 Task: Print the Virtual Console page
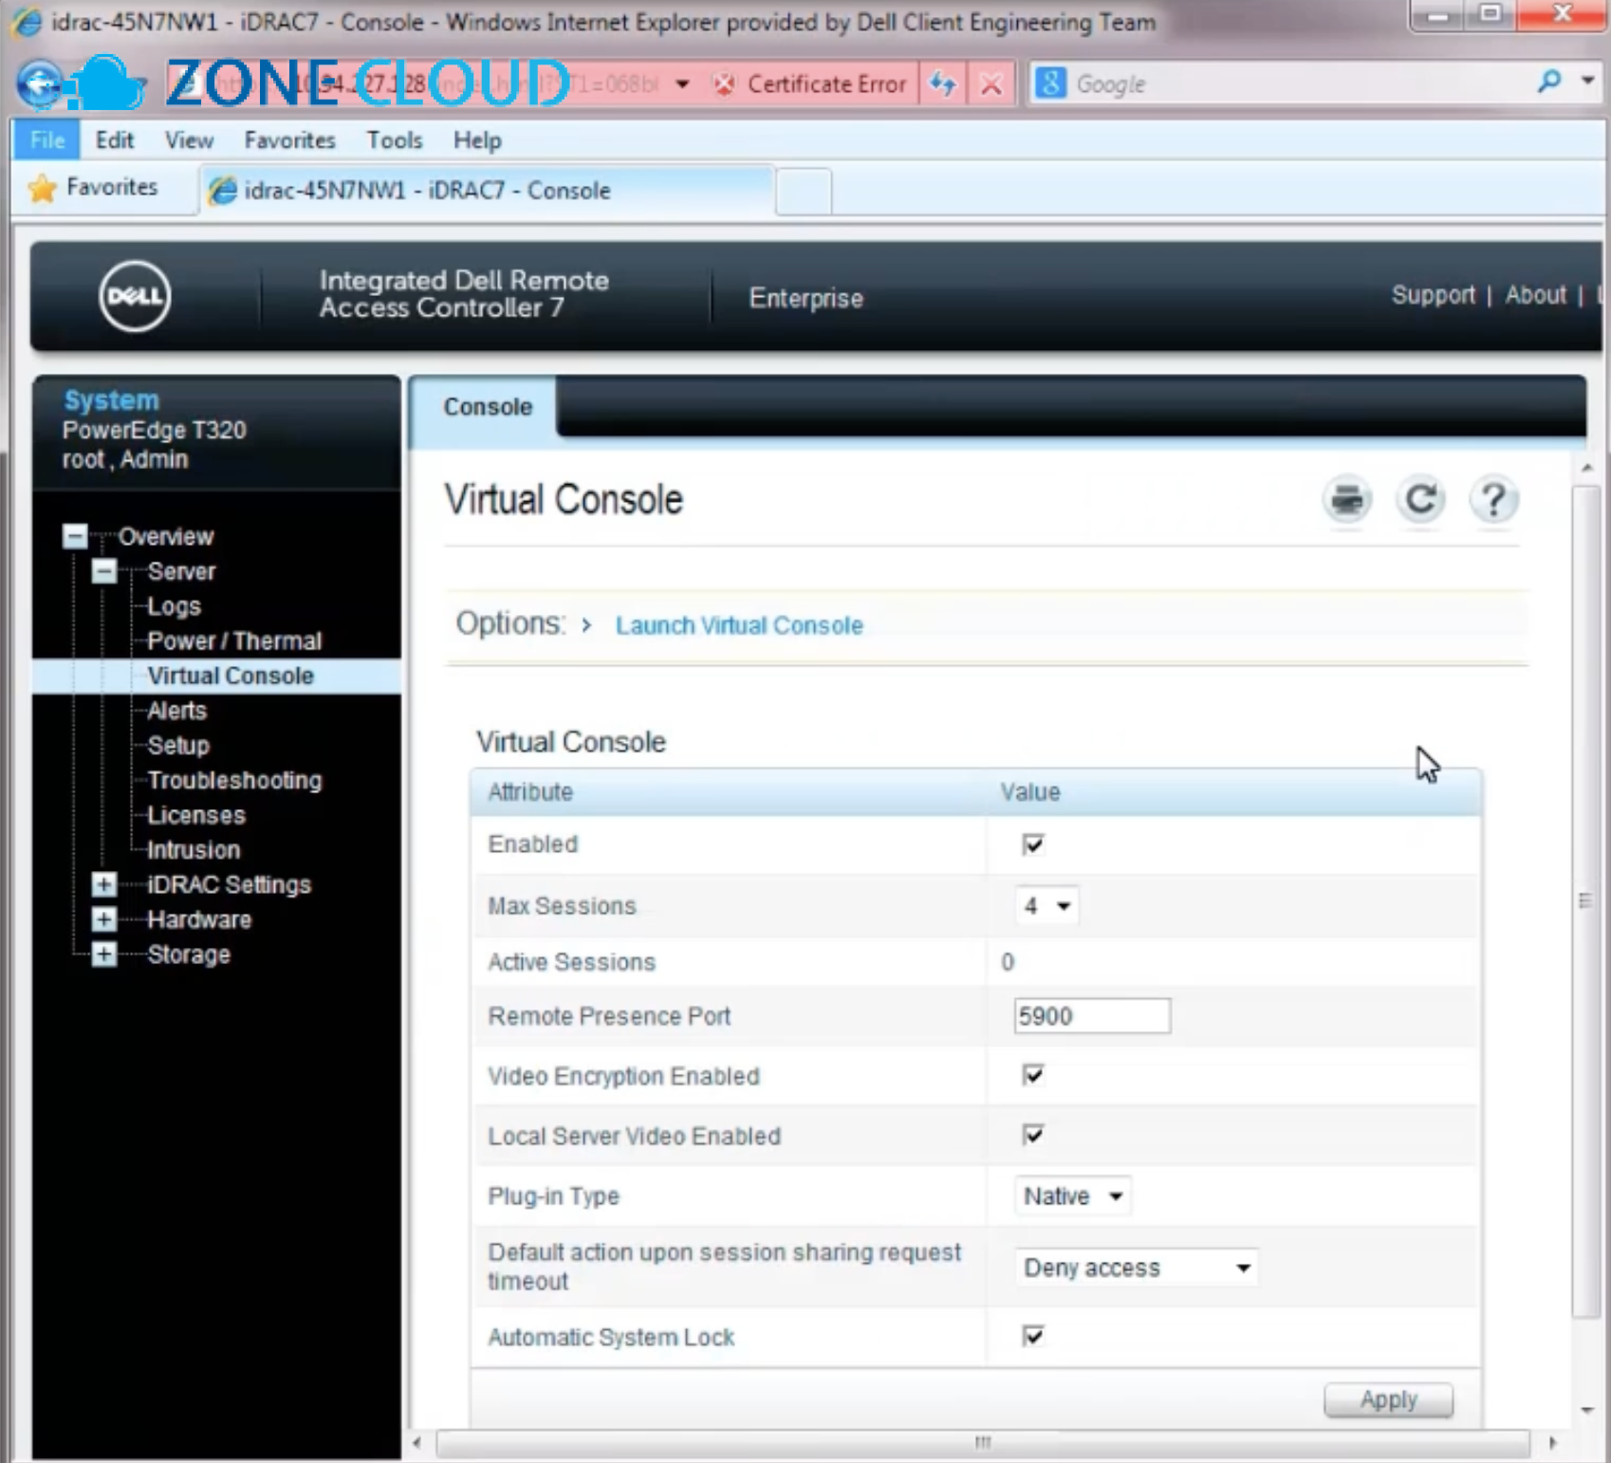click(x=1346, y=499)
